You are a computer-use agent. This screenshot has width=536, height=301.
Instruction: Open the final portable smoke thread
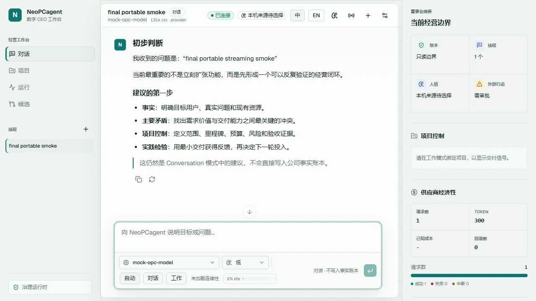[49, 146]
